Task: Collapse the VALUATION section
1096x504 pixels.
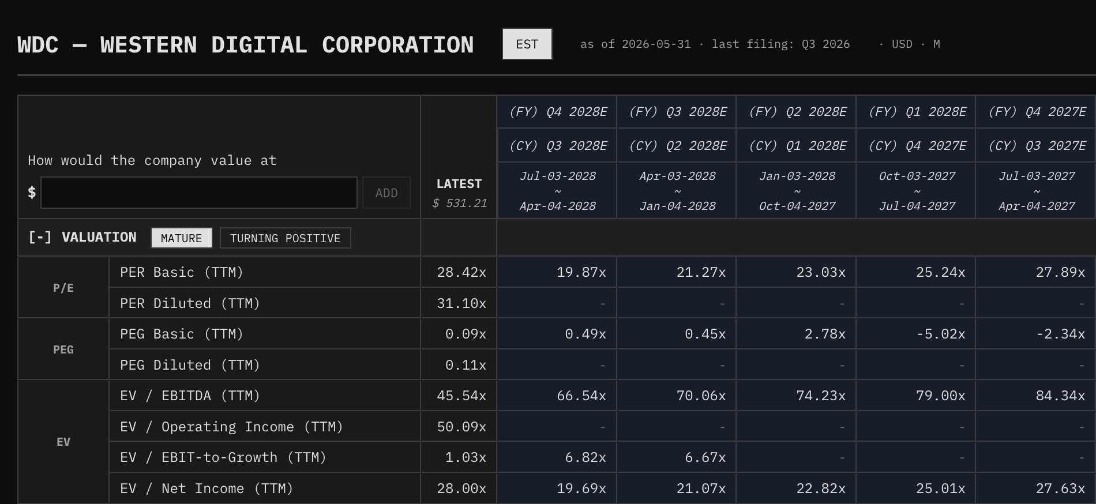Action: 40,238
